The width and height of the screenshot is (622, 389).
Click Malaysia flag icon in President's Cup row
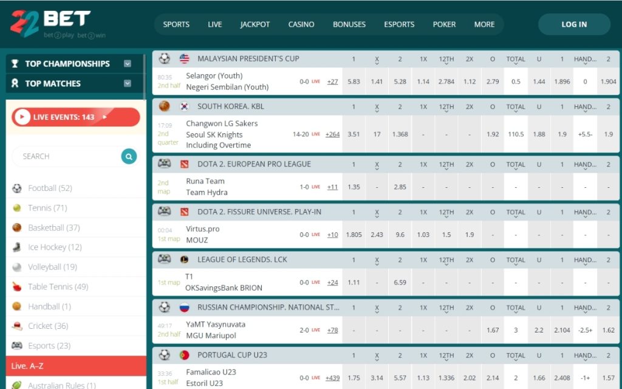[185, 59]
